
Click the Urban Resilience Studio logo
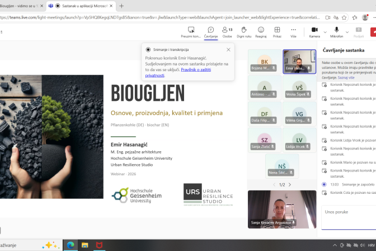tap(208, 195)
